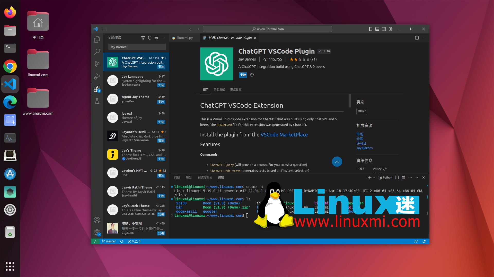Image resolution: width=494 pixels, height=277 pixels.
Task: Kill the terminal with the trash icon
Action: pyautogui.click(x=403, y=177)
